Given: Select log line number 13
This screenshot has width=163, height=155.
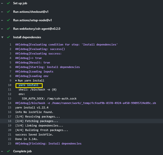Looking at the screenshot, I should (x=10, y=99).
